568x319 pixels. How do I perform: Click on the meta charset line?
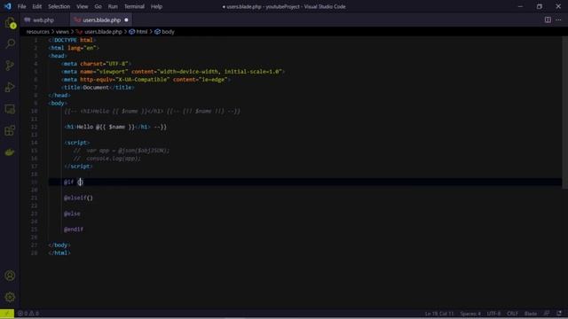pos(97,64)
